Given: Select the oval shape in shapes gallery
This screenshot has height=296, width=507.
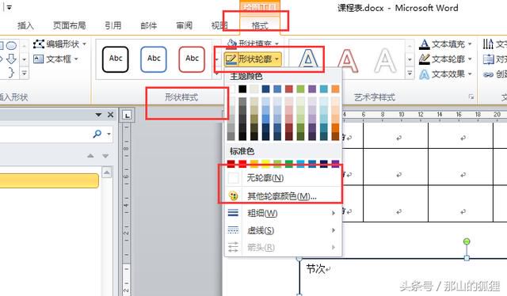Looking at the screenshot, I should [11, 46].
